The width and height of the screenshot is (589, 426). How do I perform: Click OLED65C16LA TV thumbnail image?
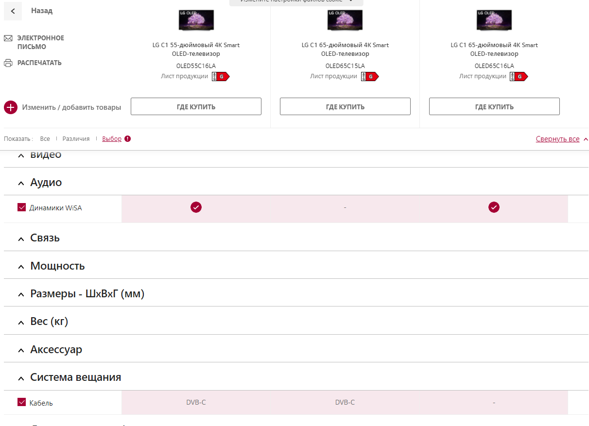point(494,20)
